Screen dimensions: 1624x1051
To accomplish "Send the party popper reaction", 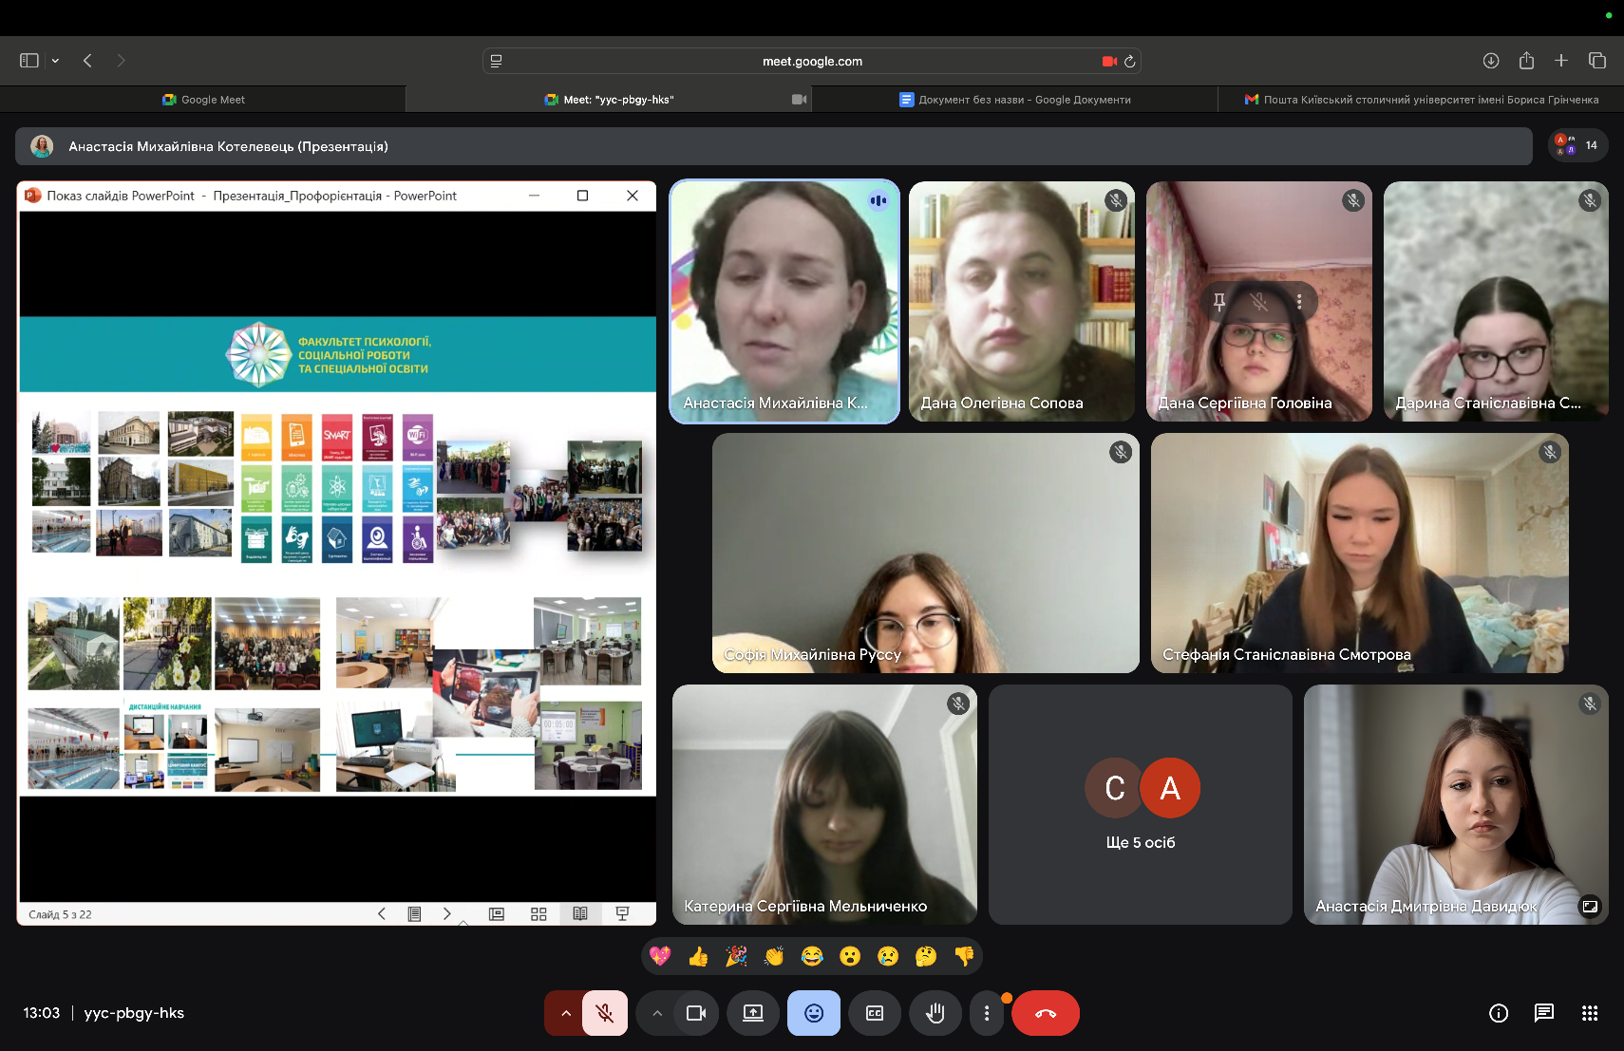I will 736,956.
